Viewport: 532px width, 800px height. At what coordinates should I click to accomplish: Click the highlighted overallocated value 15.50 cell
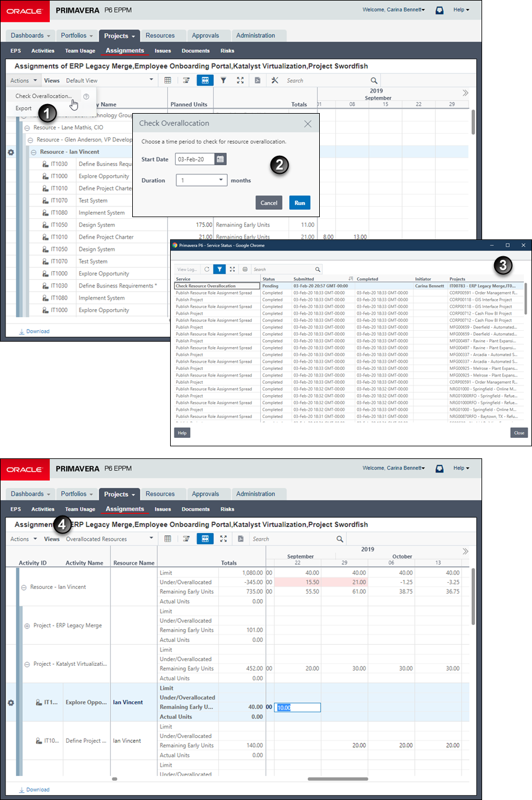[x=298, y=582]
